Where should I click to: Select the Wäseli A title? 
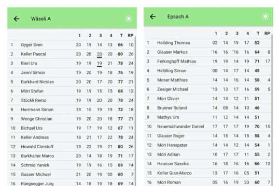[x=41, y=19]
